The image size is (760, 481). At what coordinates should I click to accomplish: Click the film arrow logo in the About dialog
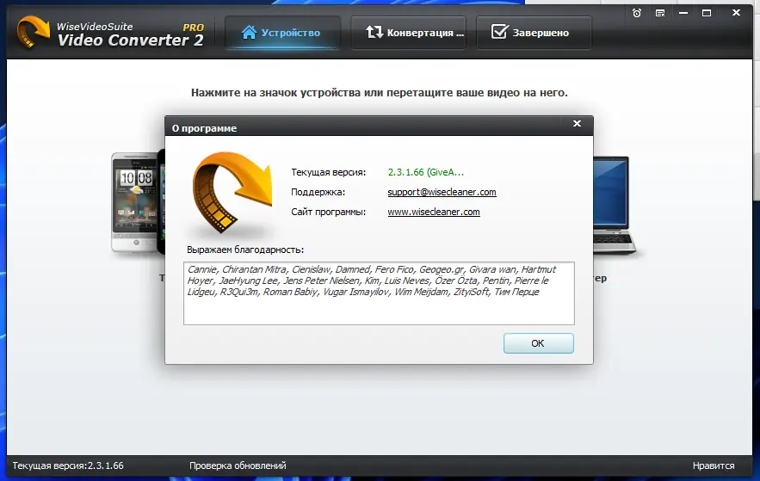point(232,194)
